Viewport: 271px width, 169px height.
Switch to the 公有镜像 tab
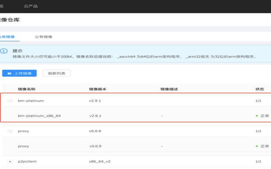pyautogui.click(x=44, y=37)
